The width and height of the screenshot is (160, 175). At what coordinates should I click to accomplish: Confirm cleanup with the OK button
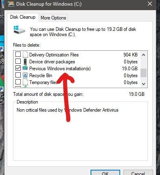105,173
